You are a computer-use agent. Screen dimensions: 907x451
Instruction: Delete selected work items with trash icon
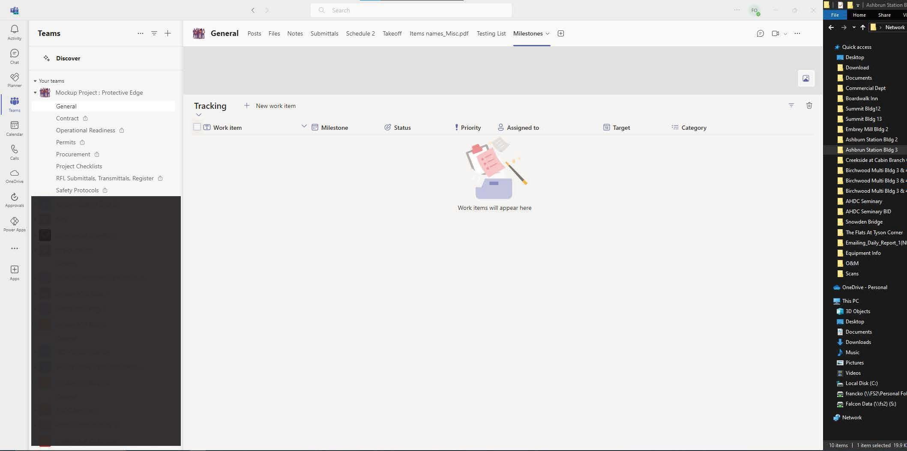click(809, 105)
